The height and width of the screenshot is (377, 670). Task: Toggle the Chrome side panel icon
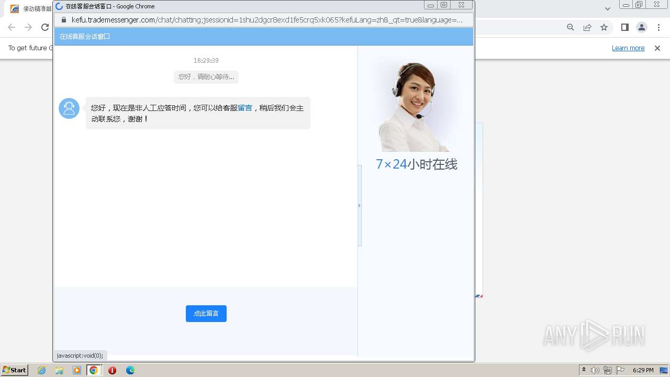(x=624, y=27)
